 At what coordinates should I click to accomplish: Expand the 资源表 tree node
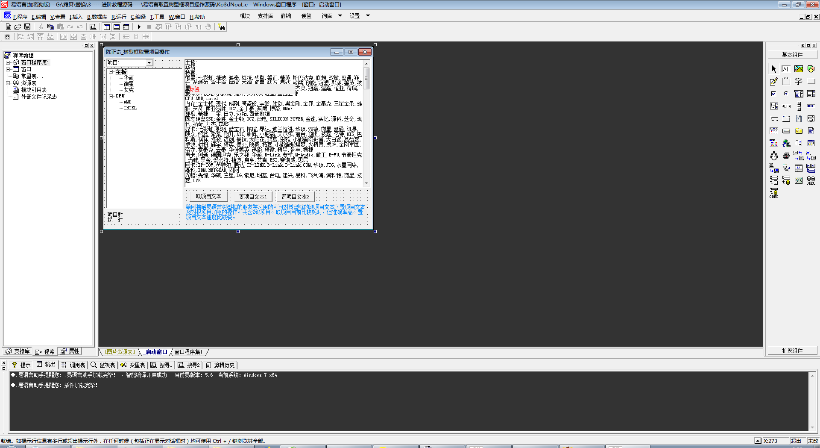point(8,83)
